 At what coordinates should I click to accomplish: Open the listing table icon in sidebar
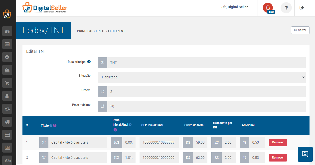tap(7, 44)
